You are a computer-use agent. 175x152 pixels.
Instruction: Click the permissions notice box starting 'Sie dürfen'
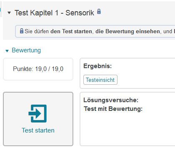[x=95, y=31]
